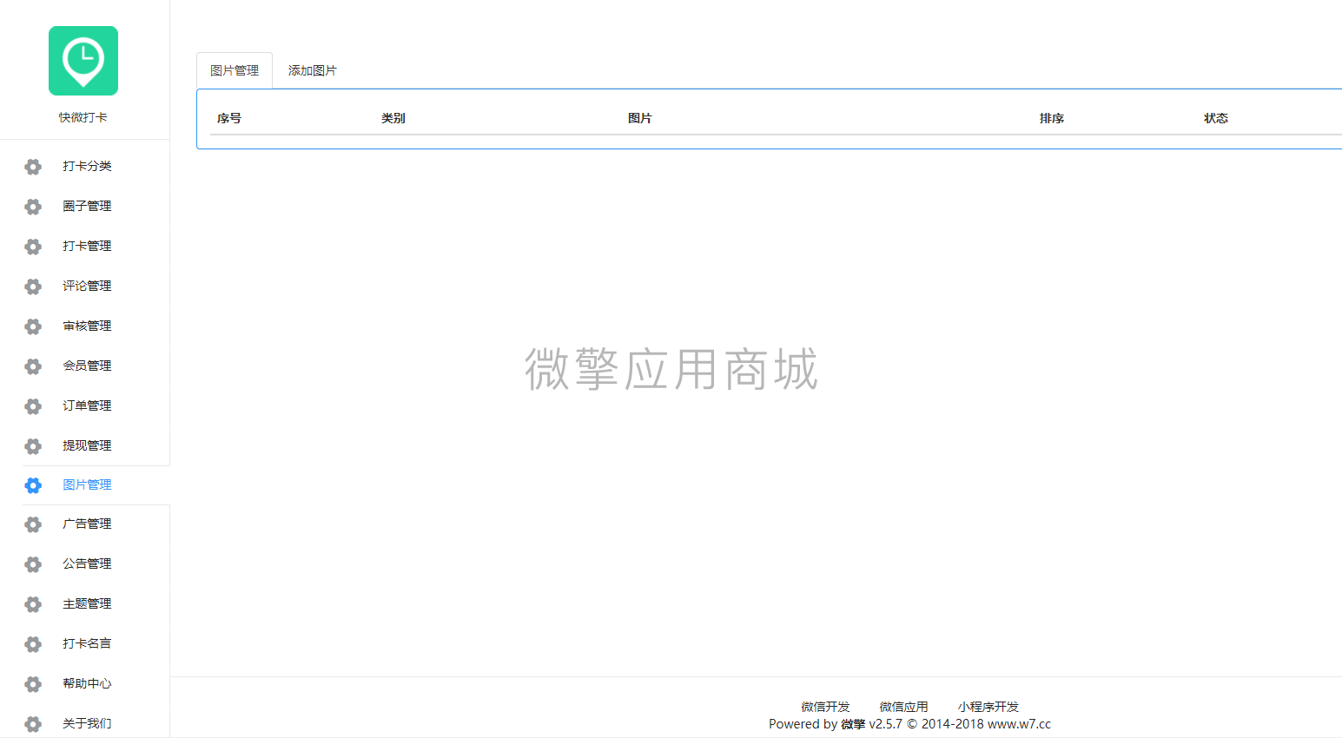Select the 图片管理 tab
Viewport: 1342px width, 738px height.
point(234,70)
